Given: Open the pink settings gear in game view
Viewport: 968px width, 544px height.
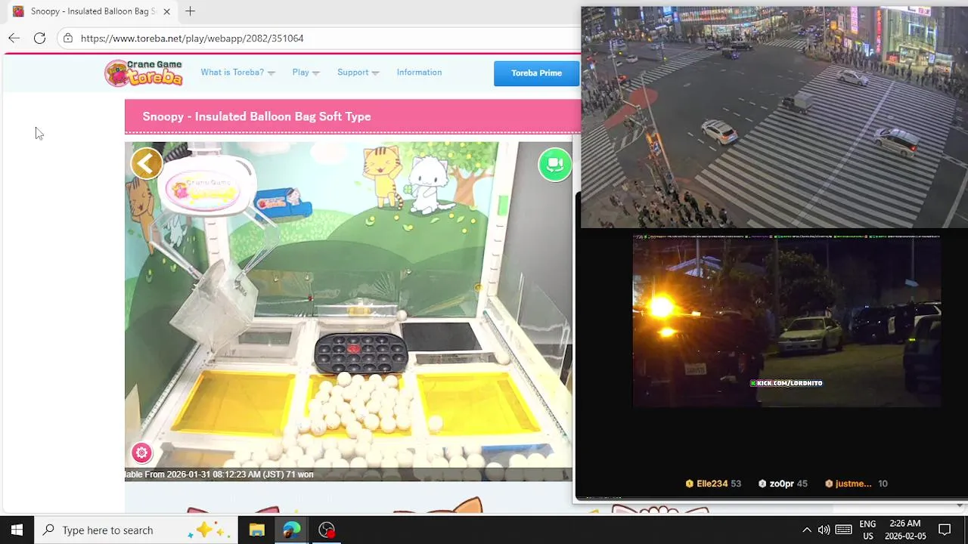Looking at the screenshot, I should pyautogui.click(x=141, y=453).
